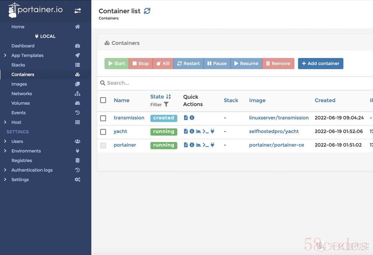Click the Settings gears icon
The height and width of the screenshot is (255, 373).
(x=78, y=180)
